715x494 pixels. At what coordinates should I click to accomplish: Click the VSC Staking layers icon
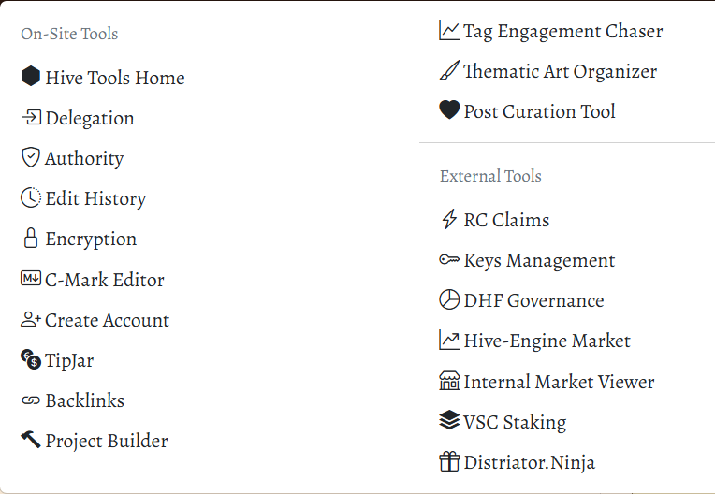[449, 420]
